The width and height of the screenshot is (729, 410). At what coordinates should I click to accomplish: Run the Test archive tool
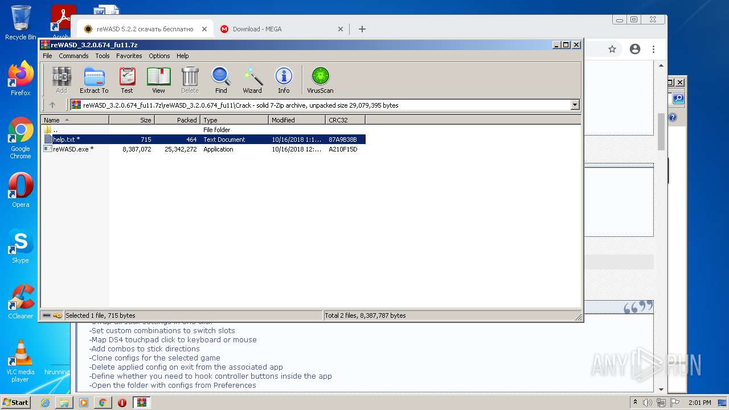point(127,80)
